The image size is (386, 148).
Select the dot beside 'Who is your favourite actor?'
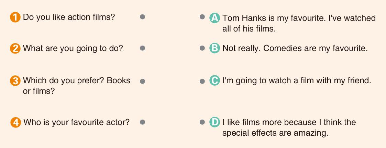point(142,122)
